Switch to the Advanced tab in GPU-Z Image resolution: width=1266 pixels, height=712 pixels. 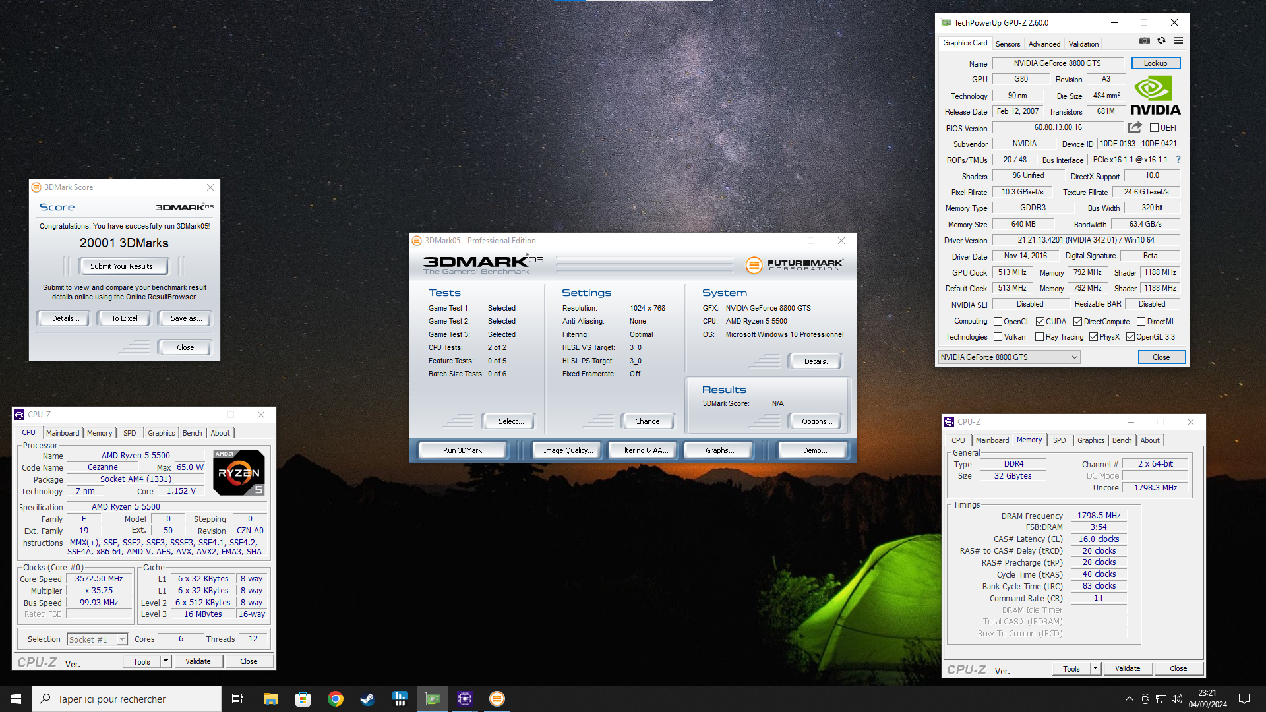point(1044,44)
